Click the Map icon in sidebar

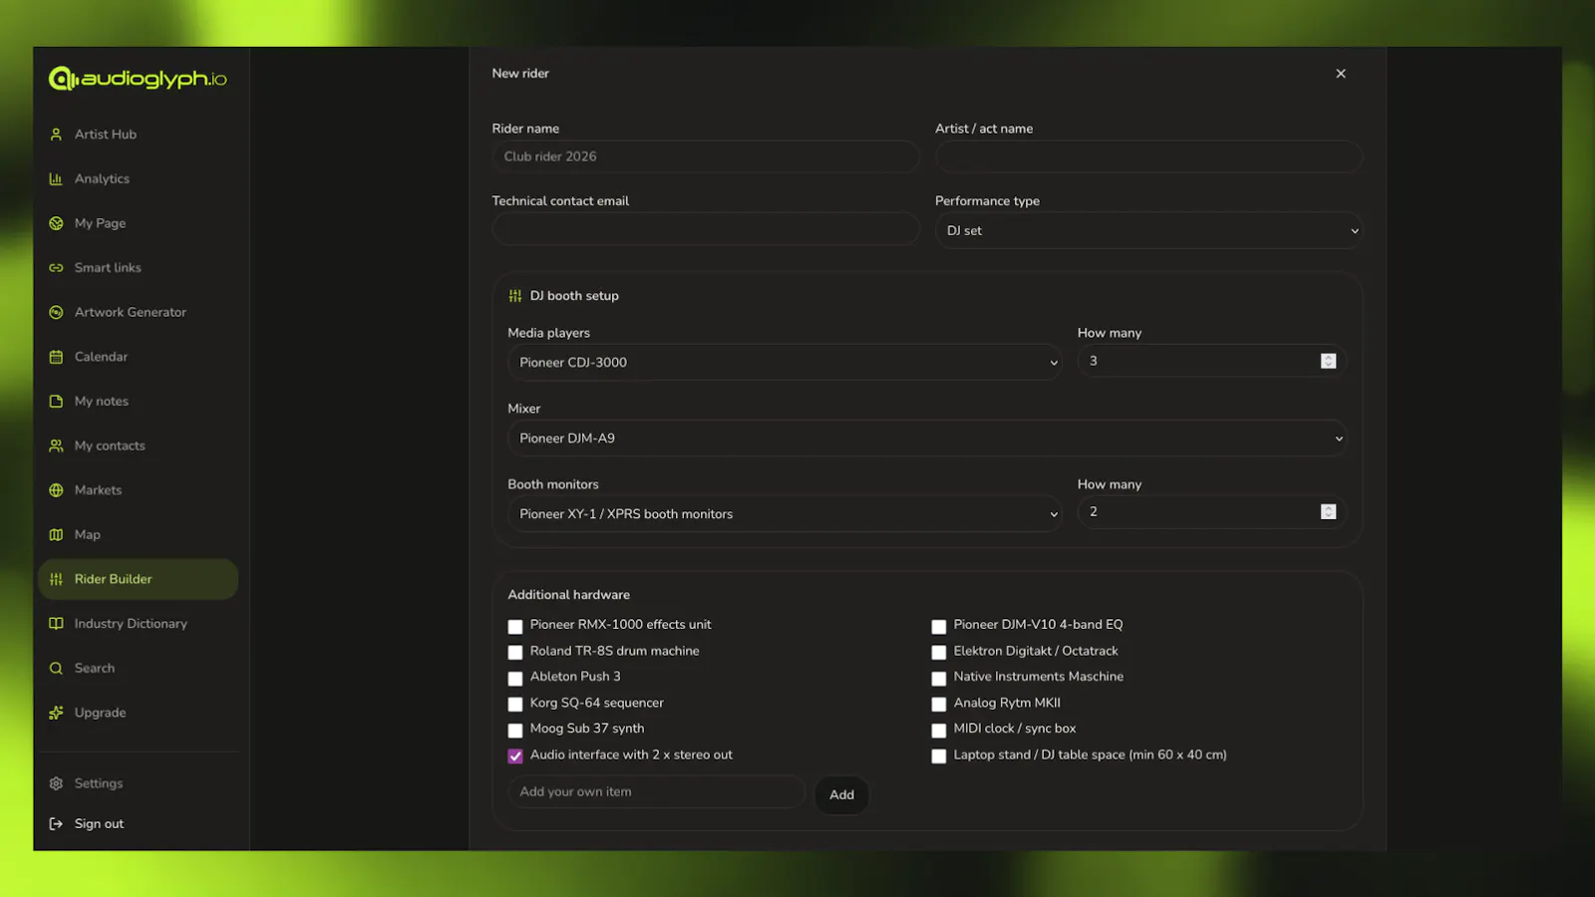(x=56, y=535)
